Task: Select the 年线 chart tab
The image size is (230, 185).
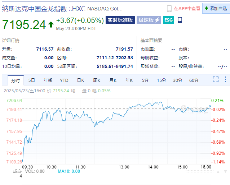Action: pyautogui.click(x=48, y=80)
